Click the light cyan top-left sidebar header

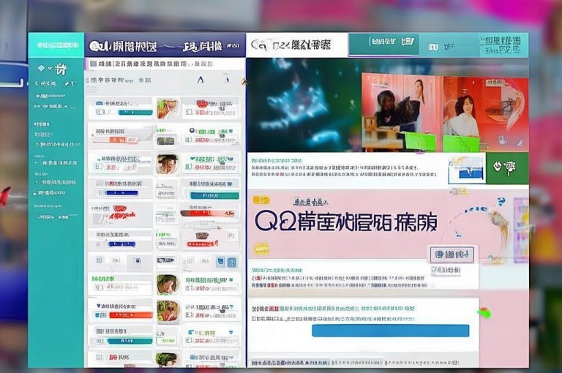click(x=56, y=45)
